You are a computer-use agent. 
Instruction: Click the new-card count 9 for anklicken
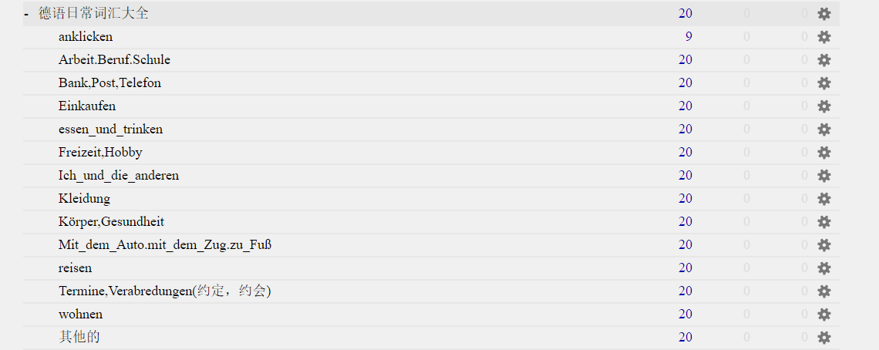click(689, 37)
